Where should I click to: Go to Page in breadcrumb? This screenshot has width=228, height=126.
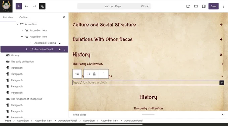point(8,121)
